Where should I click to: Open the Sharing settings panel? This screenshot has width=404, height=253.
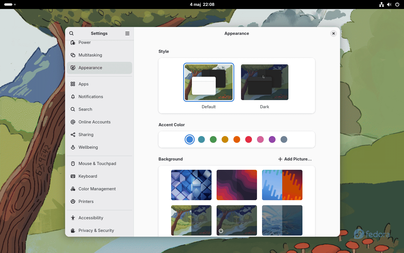click(x=99, y=135)
